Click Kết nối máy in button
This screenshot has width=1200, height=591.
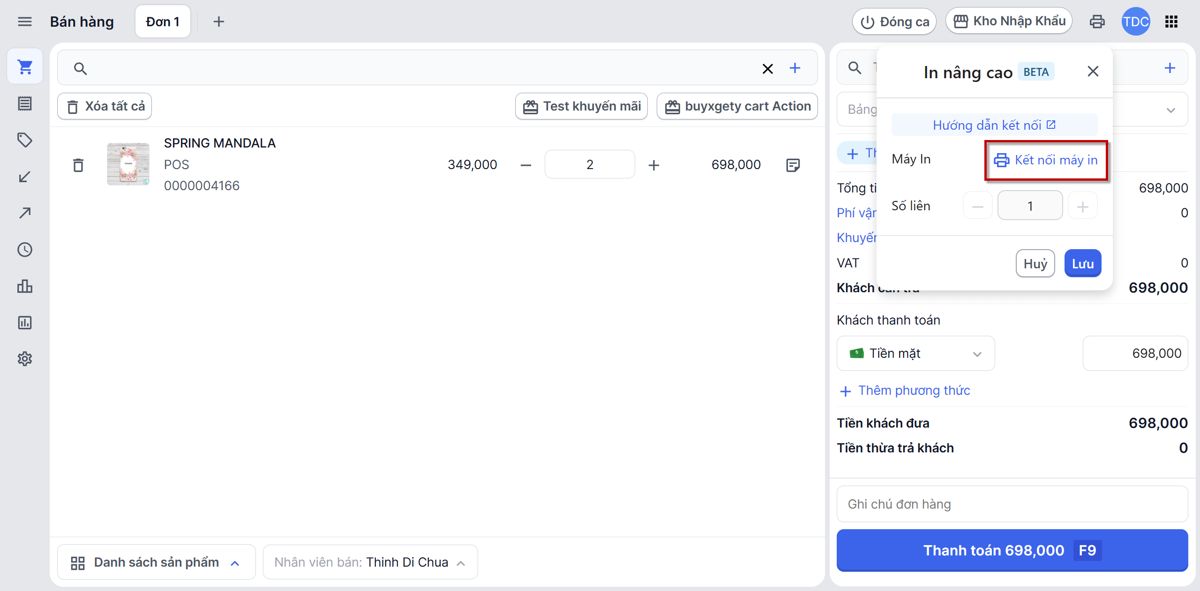click(x=1046, y=160)
